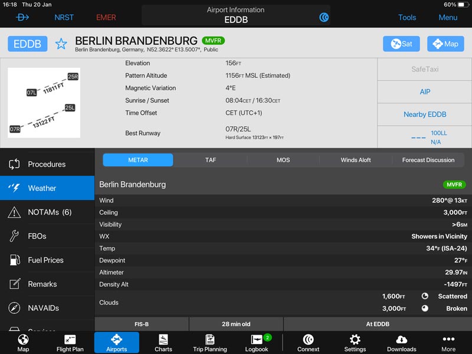Screen dimensions: 472x354
Task: Tap the Temp 34°F (ISA-24) value
Action: 447,248
